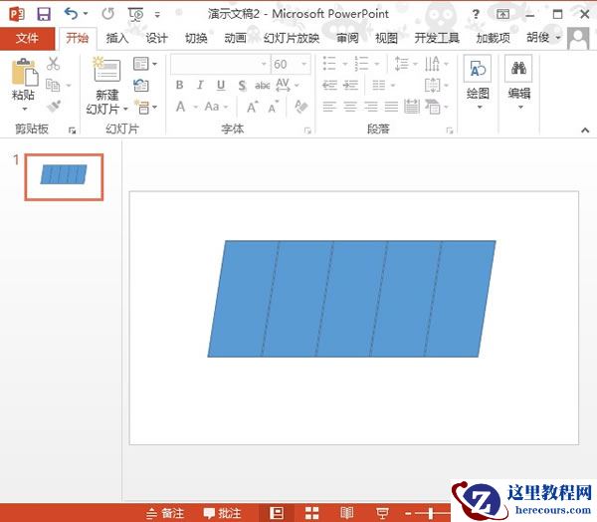Switch to the Design (设计) tab
597x522 pixels.
(156, 38)
